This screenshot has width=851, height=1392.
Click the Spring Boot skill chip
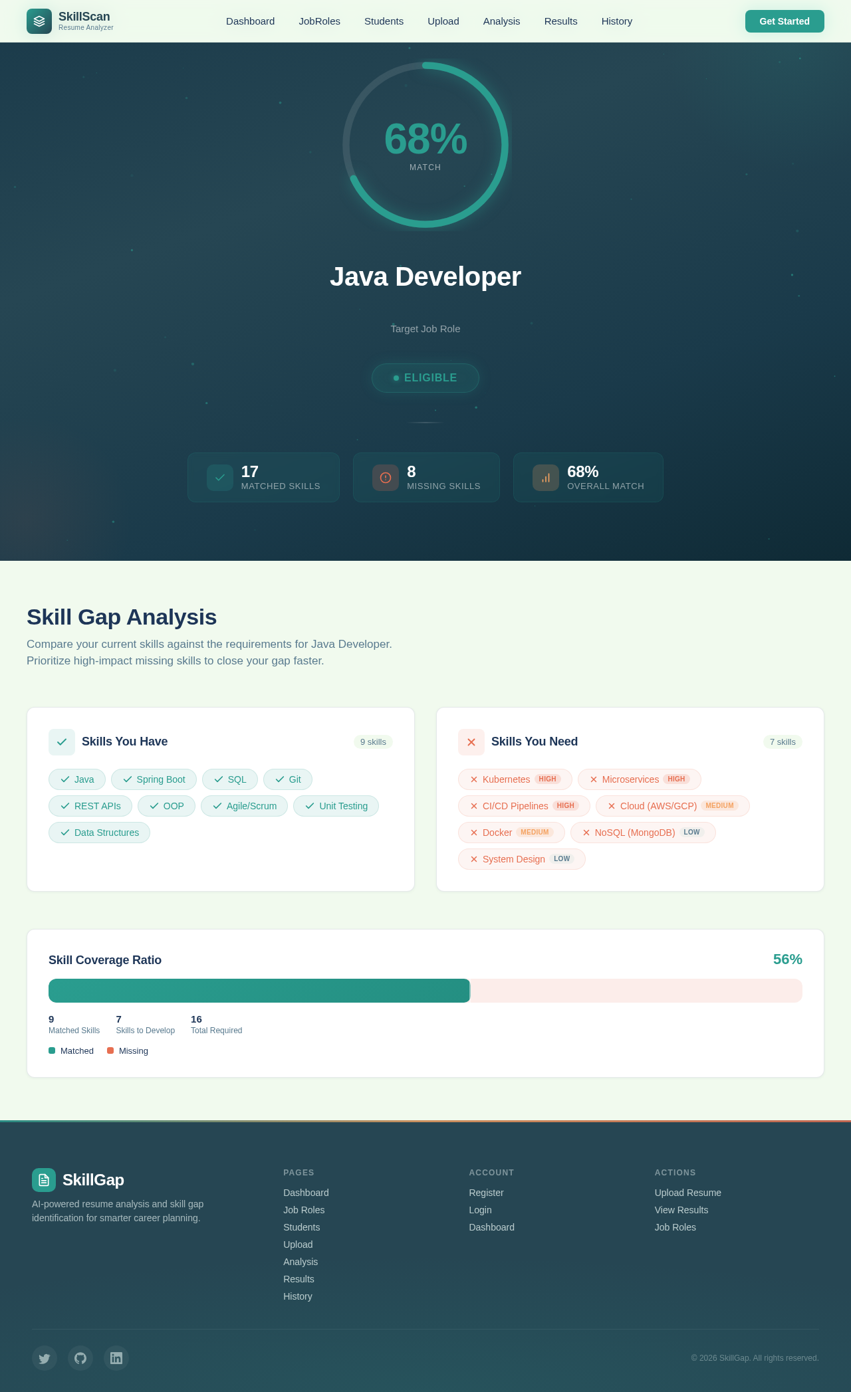pyautogui.click(x=154, y=779)
